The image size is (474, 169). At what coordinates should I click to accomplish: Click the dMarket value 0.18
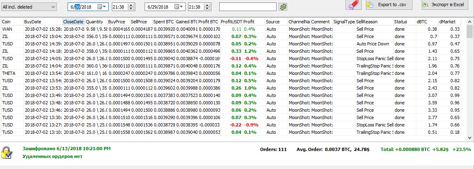450,132
